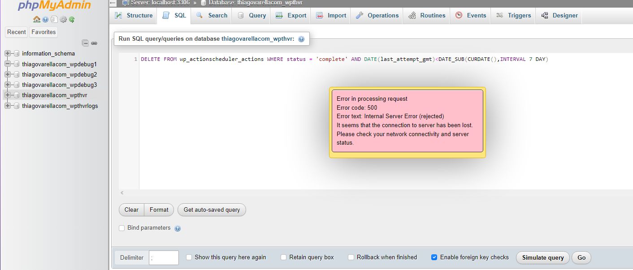The image size is (633, 270).
Task: Expand information_schema database node
Action: (x=8, y=53)
